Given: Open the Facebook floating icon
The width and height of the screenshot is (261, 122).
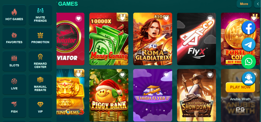Looking at the screenshot, I should (249, 28).
